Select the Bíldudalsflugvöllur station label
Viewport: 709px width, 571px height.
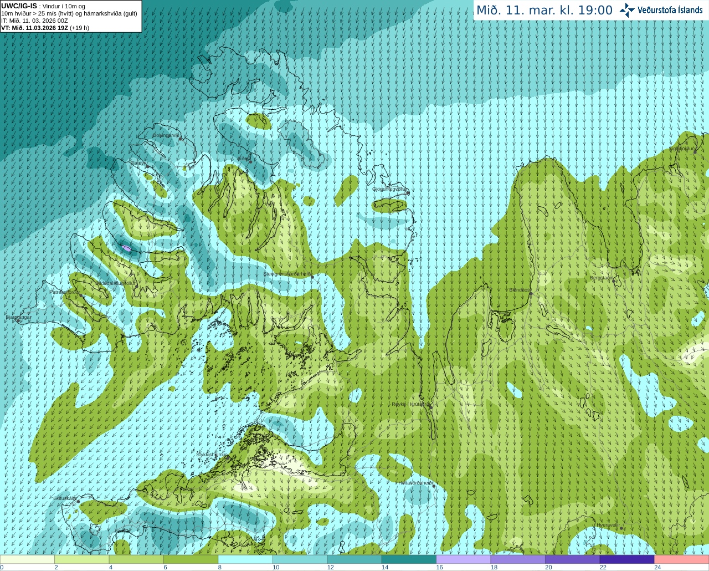(x=115, y=283)
